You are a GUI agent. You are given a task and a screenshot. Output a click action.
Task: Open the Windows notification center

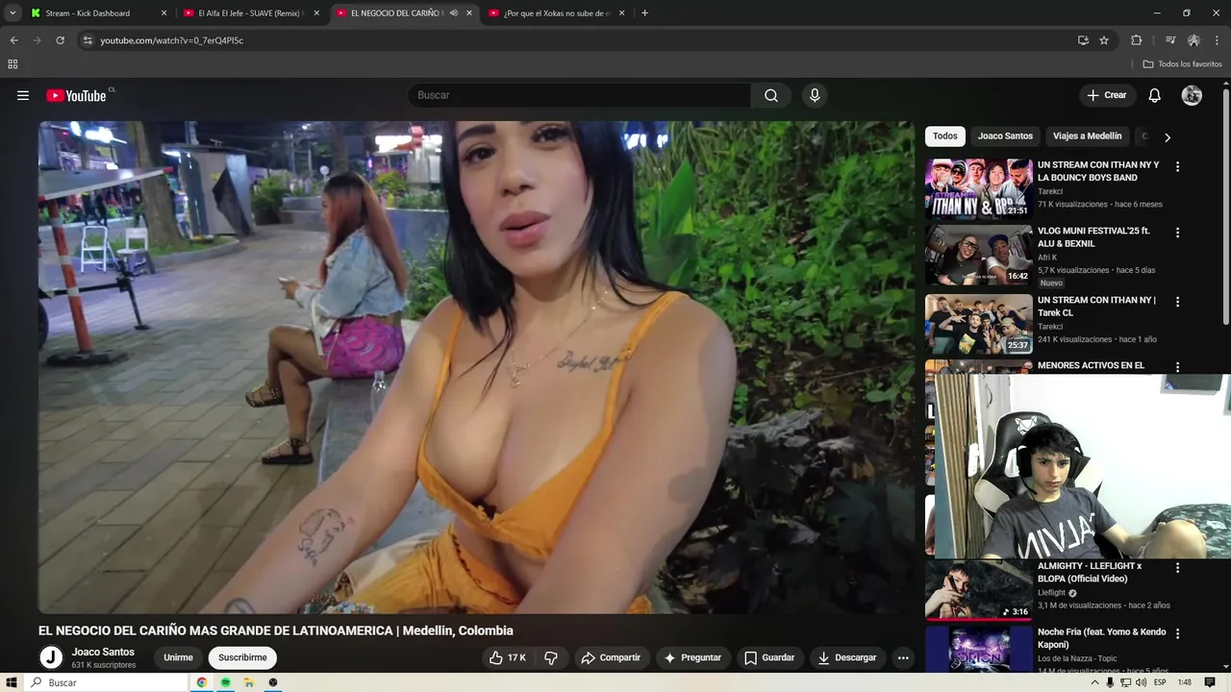coord(1210,682)
